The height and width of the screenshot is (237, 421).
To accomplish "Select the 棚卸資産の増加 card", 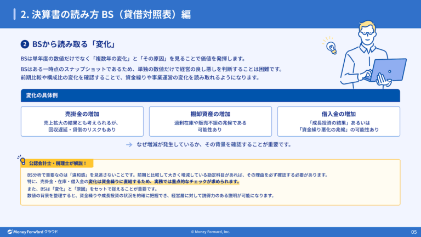I will [210, 121].
